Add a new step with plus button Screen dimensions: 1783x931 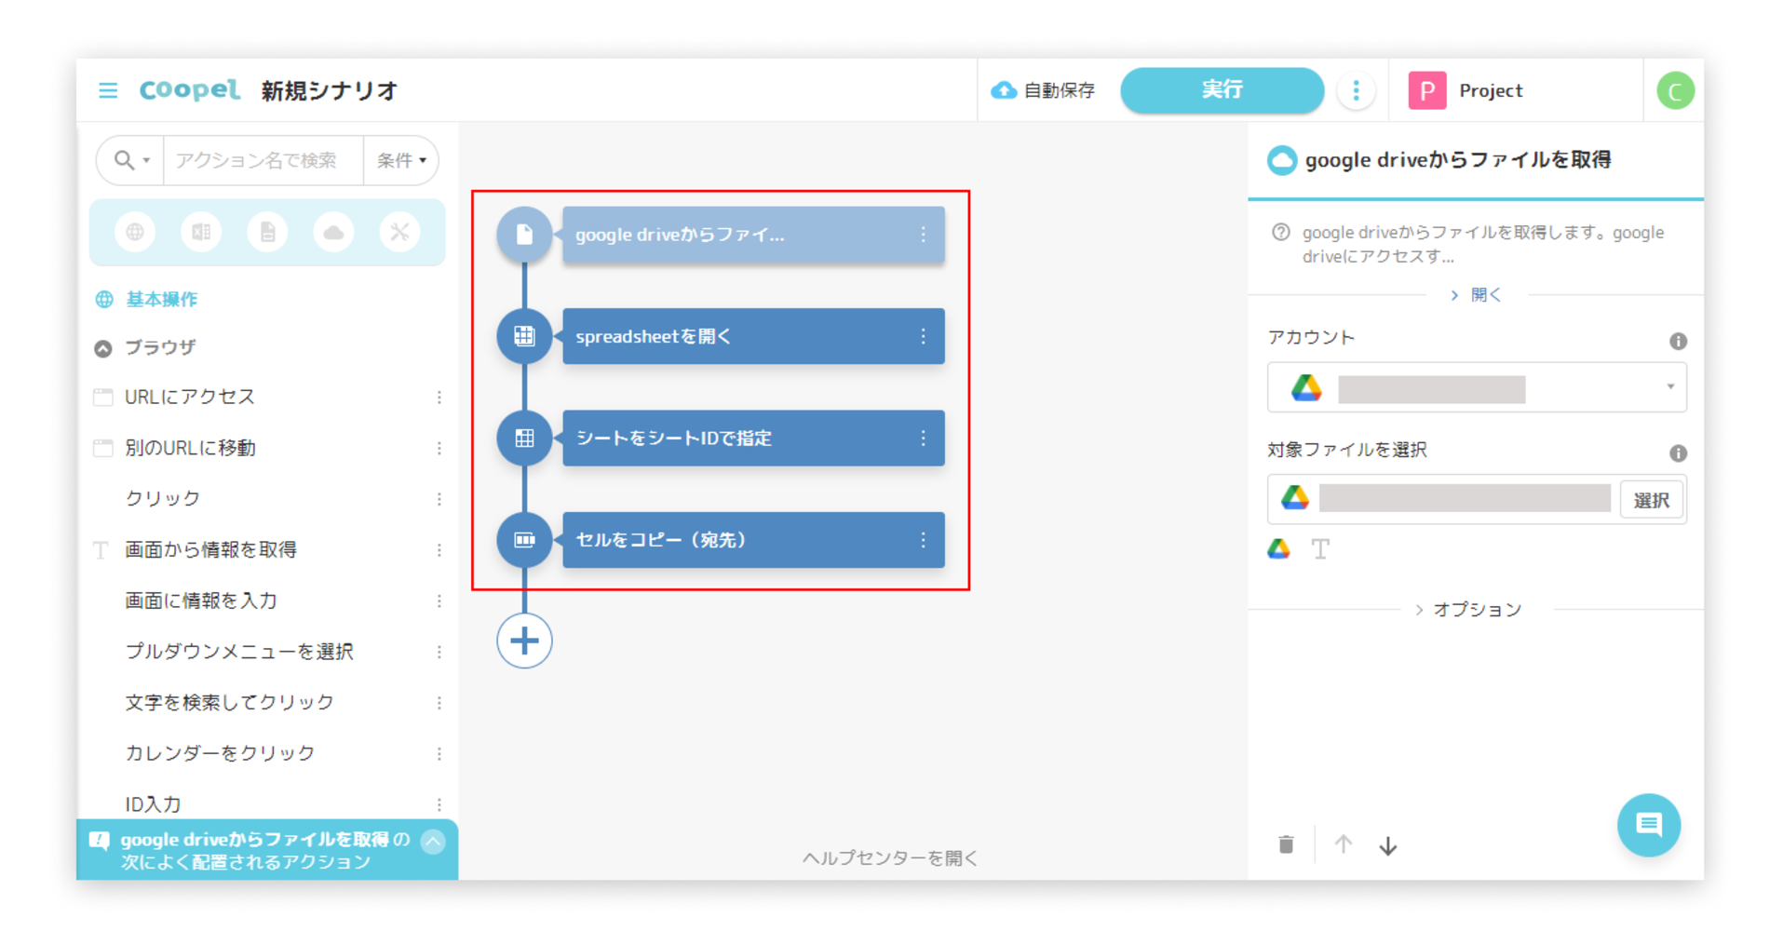coord(524,641)
